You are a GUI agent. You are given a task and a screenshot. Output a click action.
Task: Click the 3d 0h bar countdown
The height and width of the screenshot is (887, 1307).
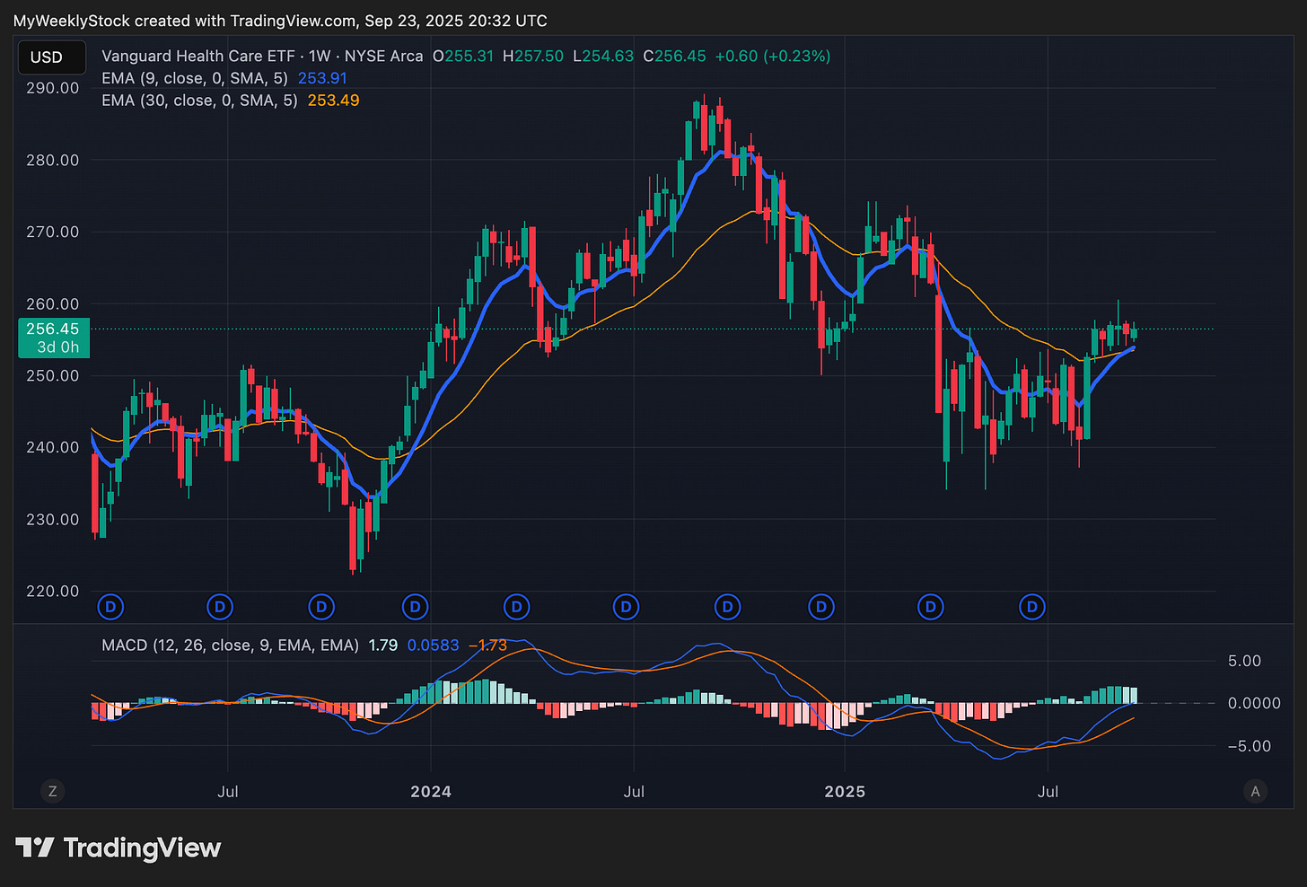point(57,347)
